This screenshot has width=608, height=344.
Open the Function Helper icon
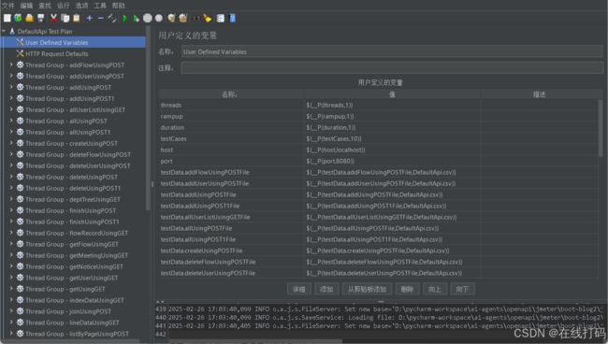(x=220, y=18)
